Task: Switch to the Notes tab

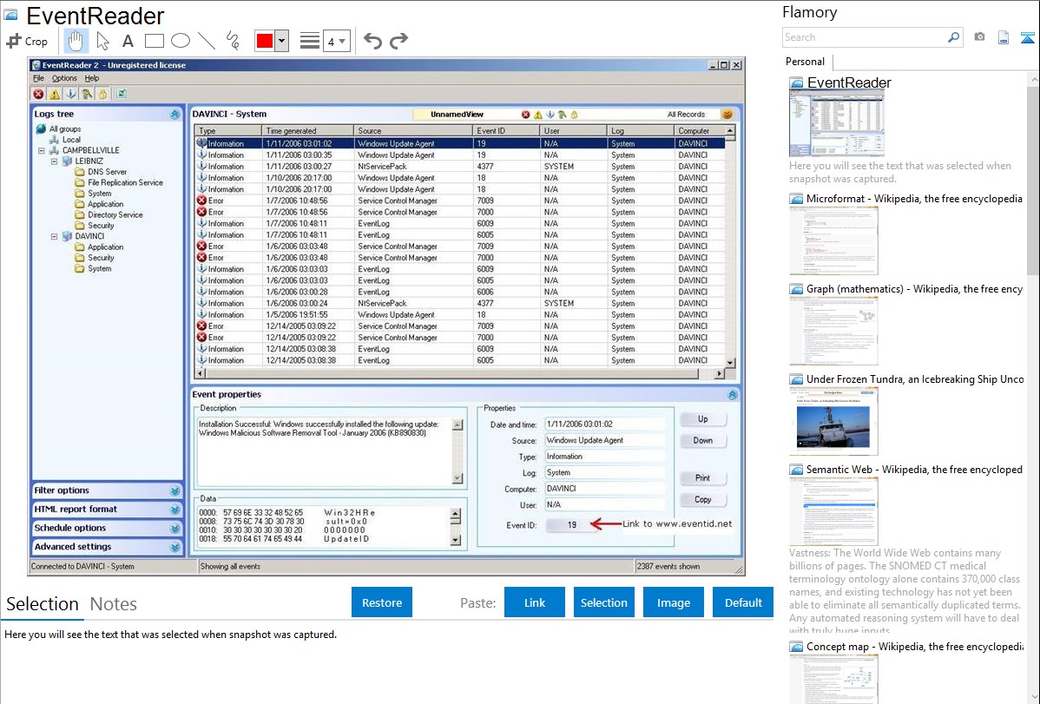Action: [114, 604]
